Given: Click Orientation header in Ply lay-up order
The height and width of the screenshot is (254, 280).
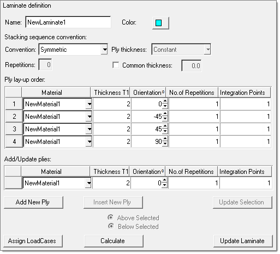Looking at the screenshot, I should click(x=148, y=93).
